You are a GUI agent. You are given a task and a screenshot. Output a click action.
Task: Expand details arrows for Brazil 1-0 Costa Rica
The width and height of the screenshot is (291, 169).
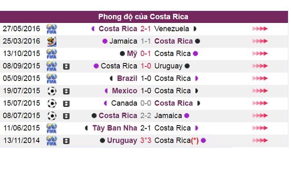(260, 78)
